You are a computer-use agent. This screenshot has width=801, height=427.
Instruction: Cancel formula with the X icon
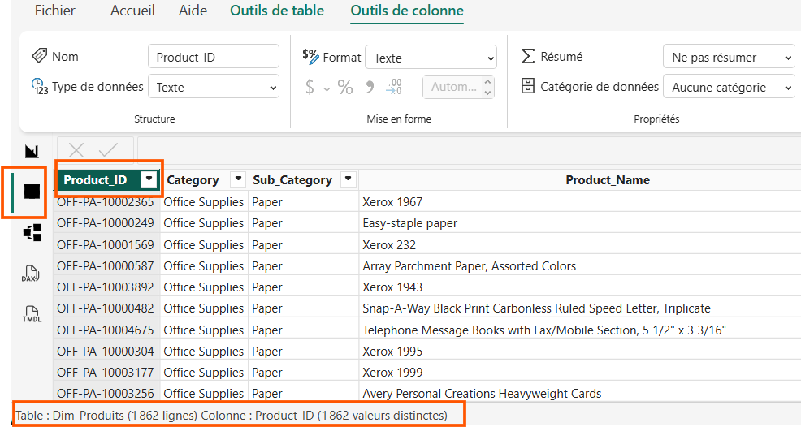click(76, 150)
